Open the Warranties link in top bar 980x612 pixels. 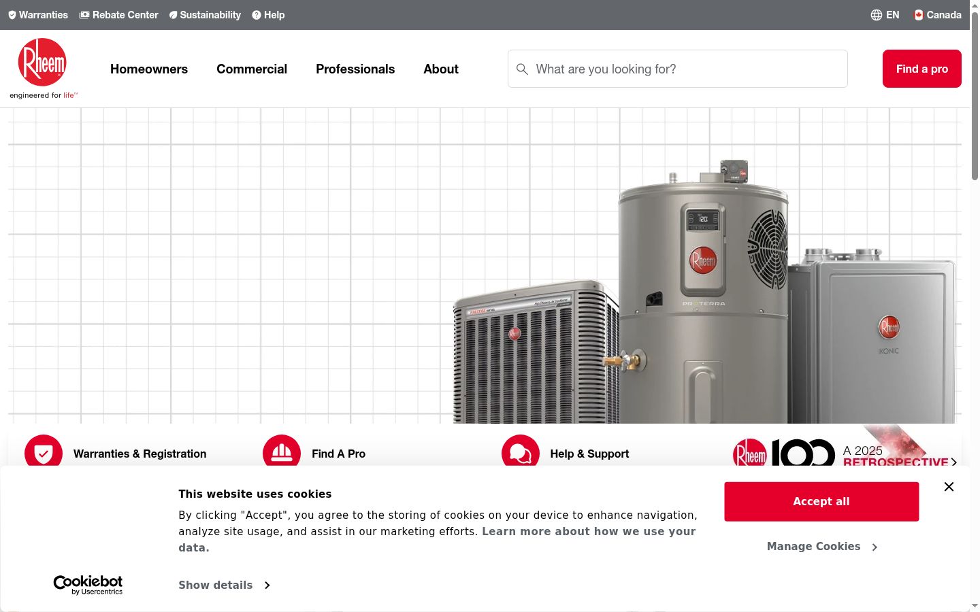38,15
